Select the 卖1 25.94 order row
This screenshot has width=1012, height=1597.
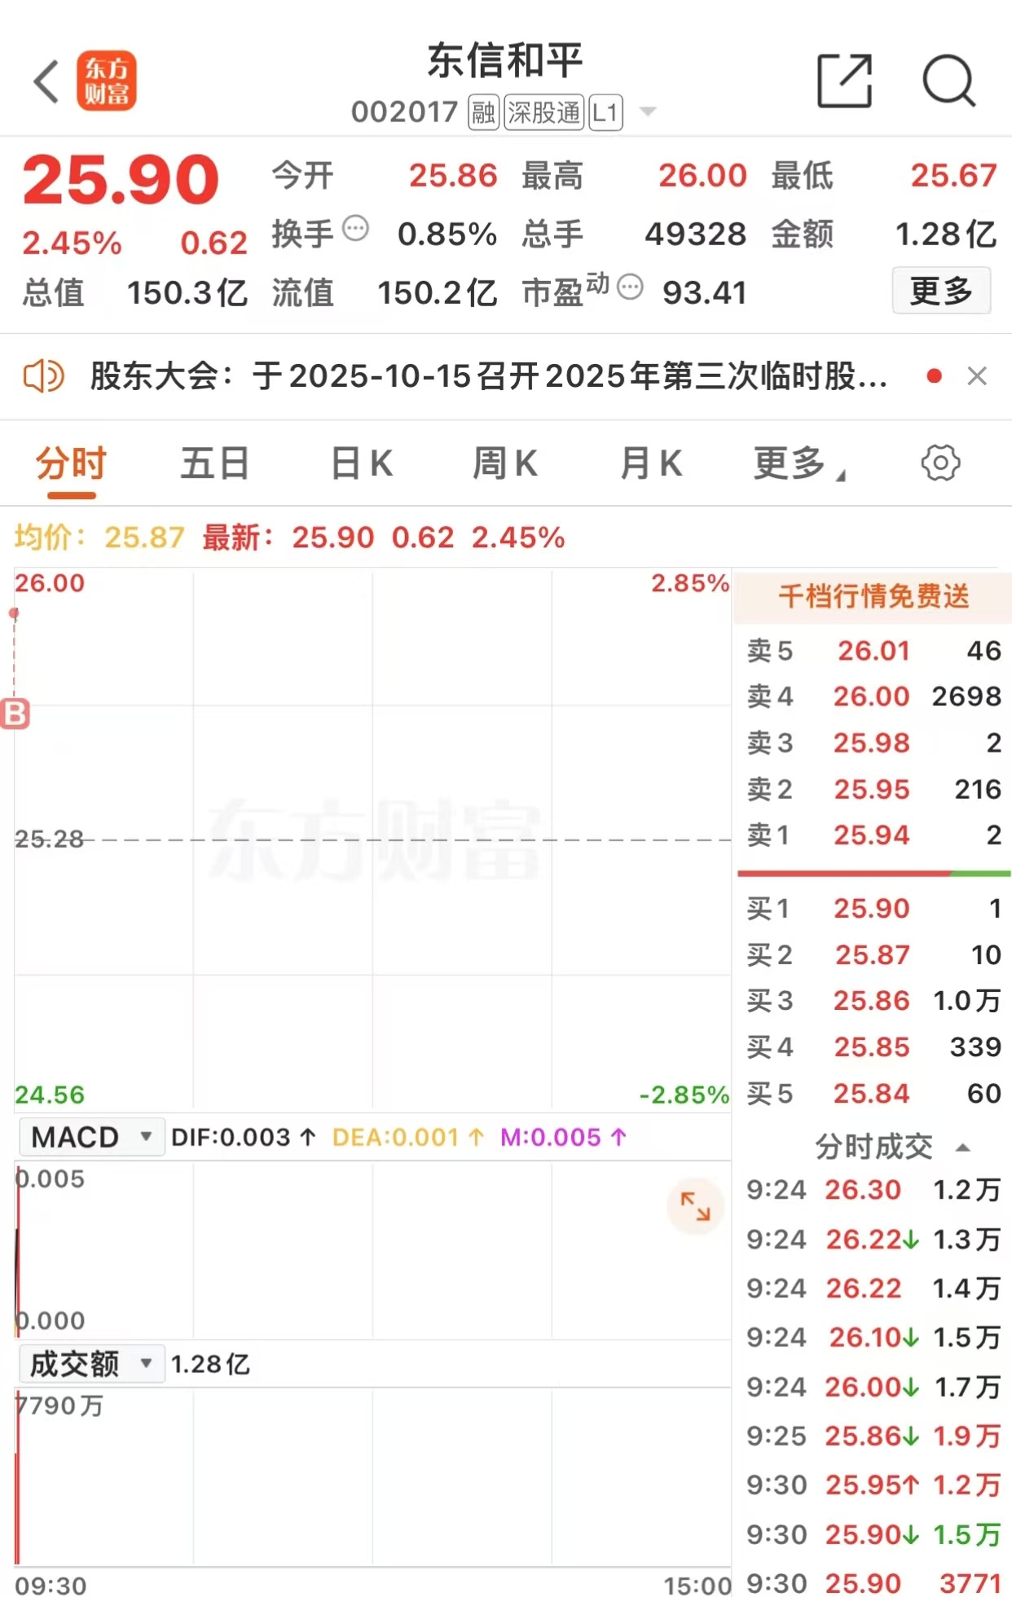[x=873, y=835]
